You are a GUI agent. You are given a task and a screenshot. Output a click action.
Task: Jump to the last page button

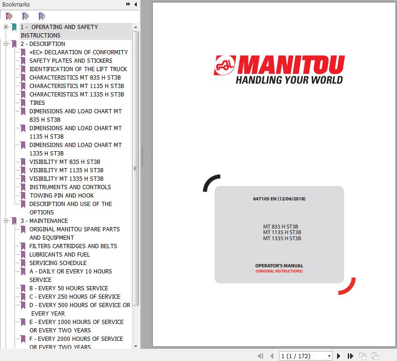350,356
